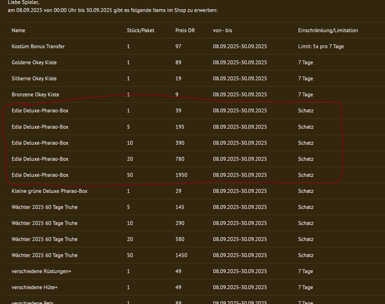
Task: Click price 49 in verschiedene Rüstungen+ row
Action: click(x=178, y=272)
